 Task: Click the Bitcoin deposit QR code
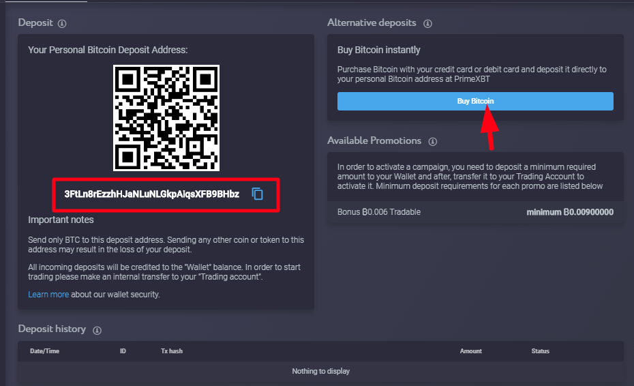166,118
